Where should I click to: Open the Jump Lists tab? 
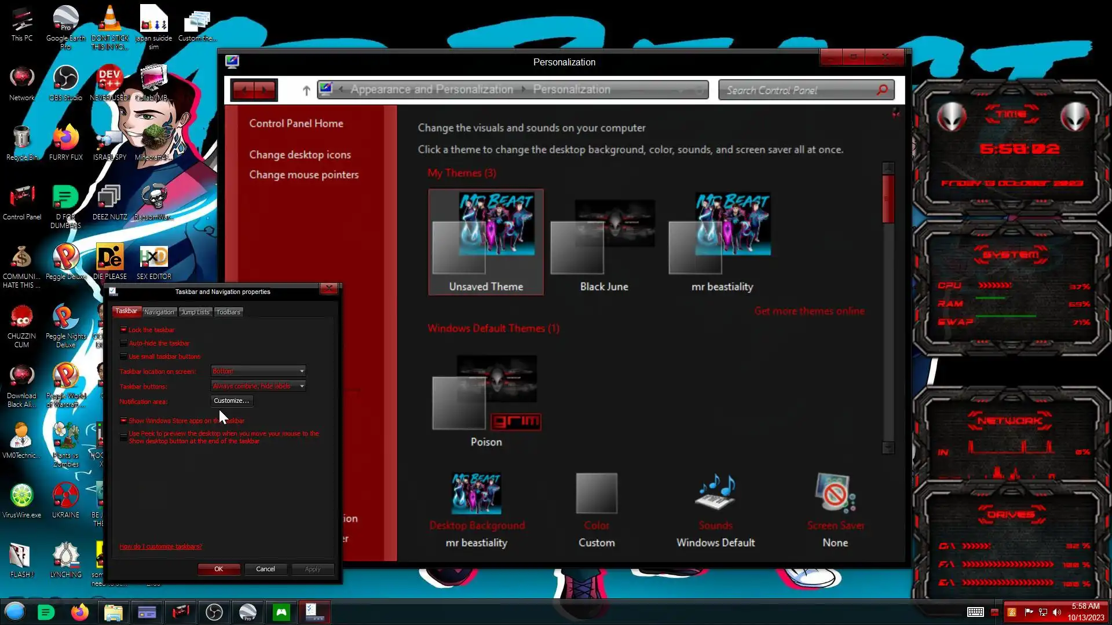click(195, 312)
